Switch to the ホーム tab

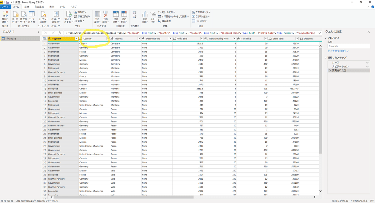point(16,7)
